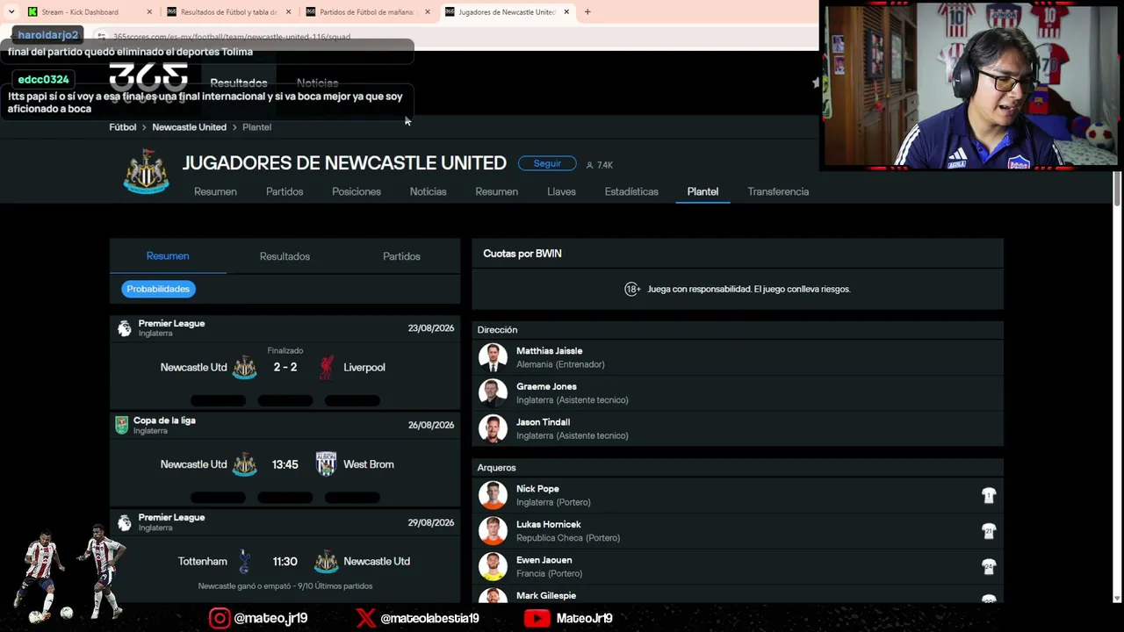Screen dimensions: 1124x632
Task: Click the 18+ responsible gaming icon
Action: click(632, 289)
